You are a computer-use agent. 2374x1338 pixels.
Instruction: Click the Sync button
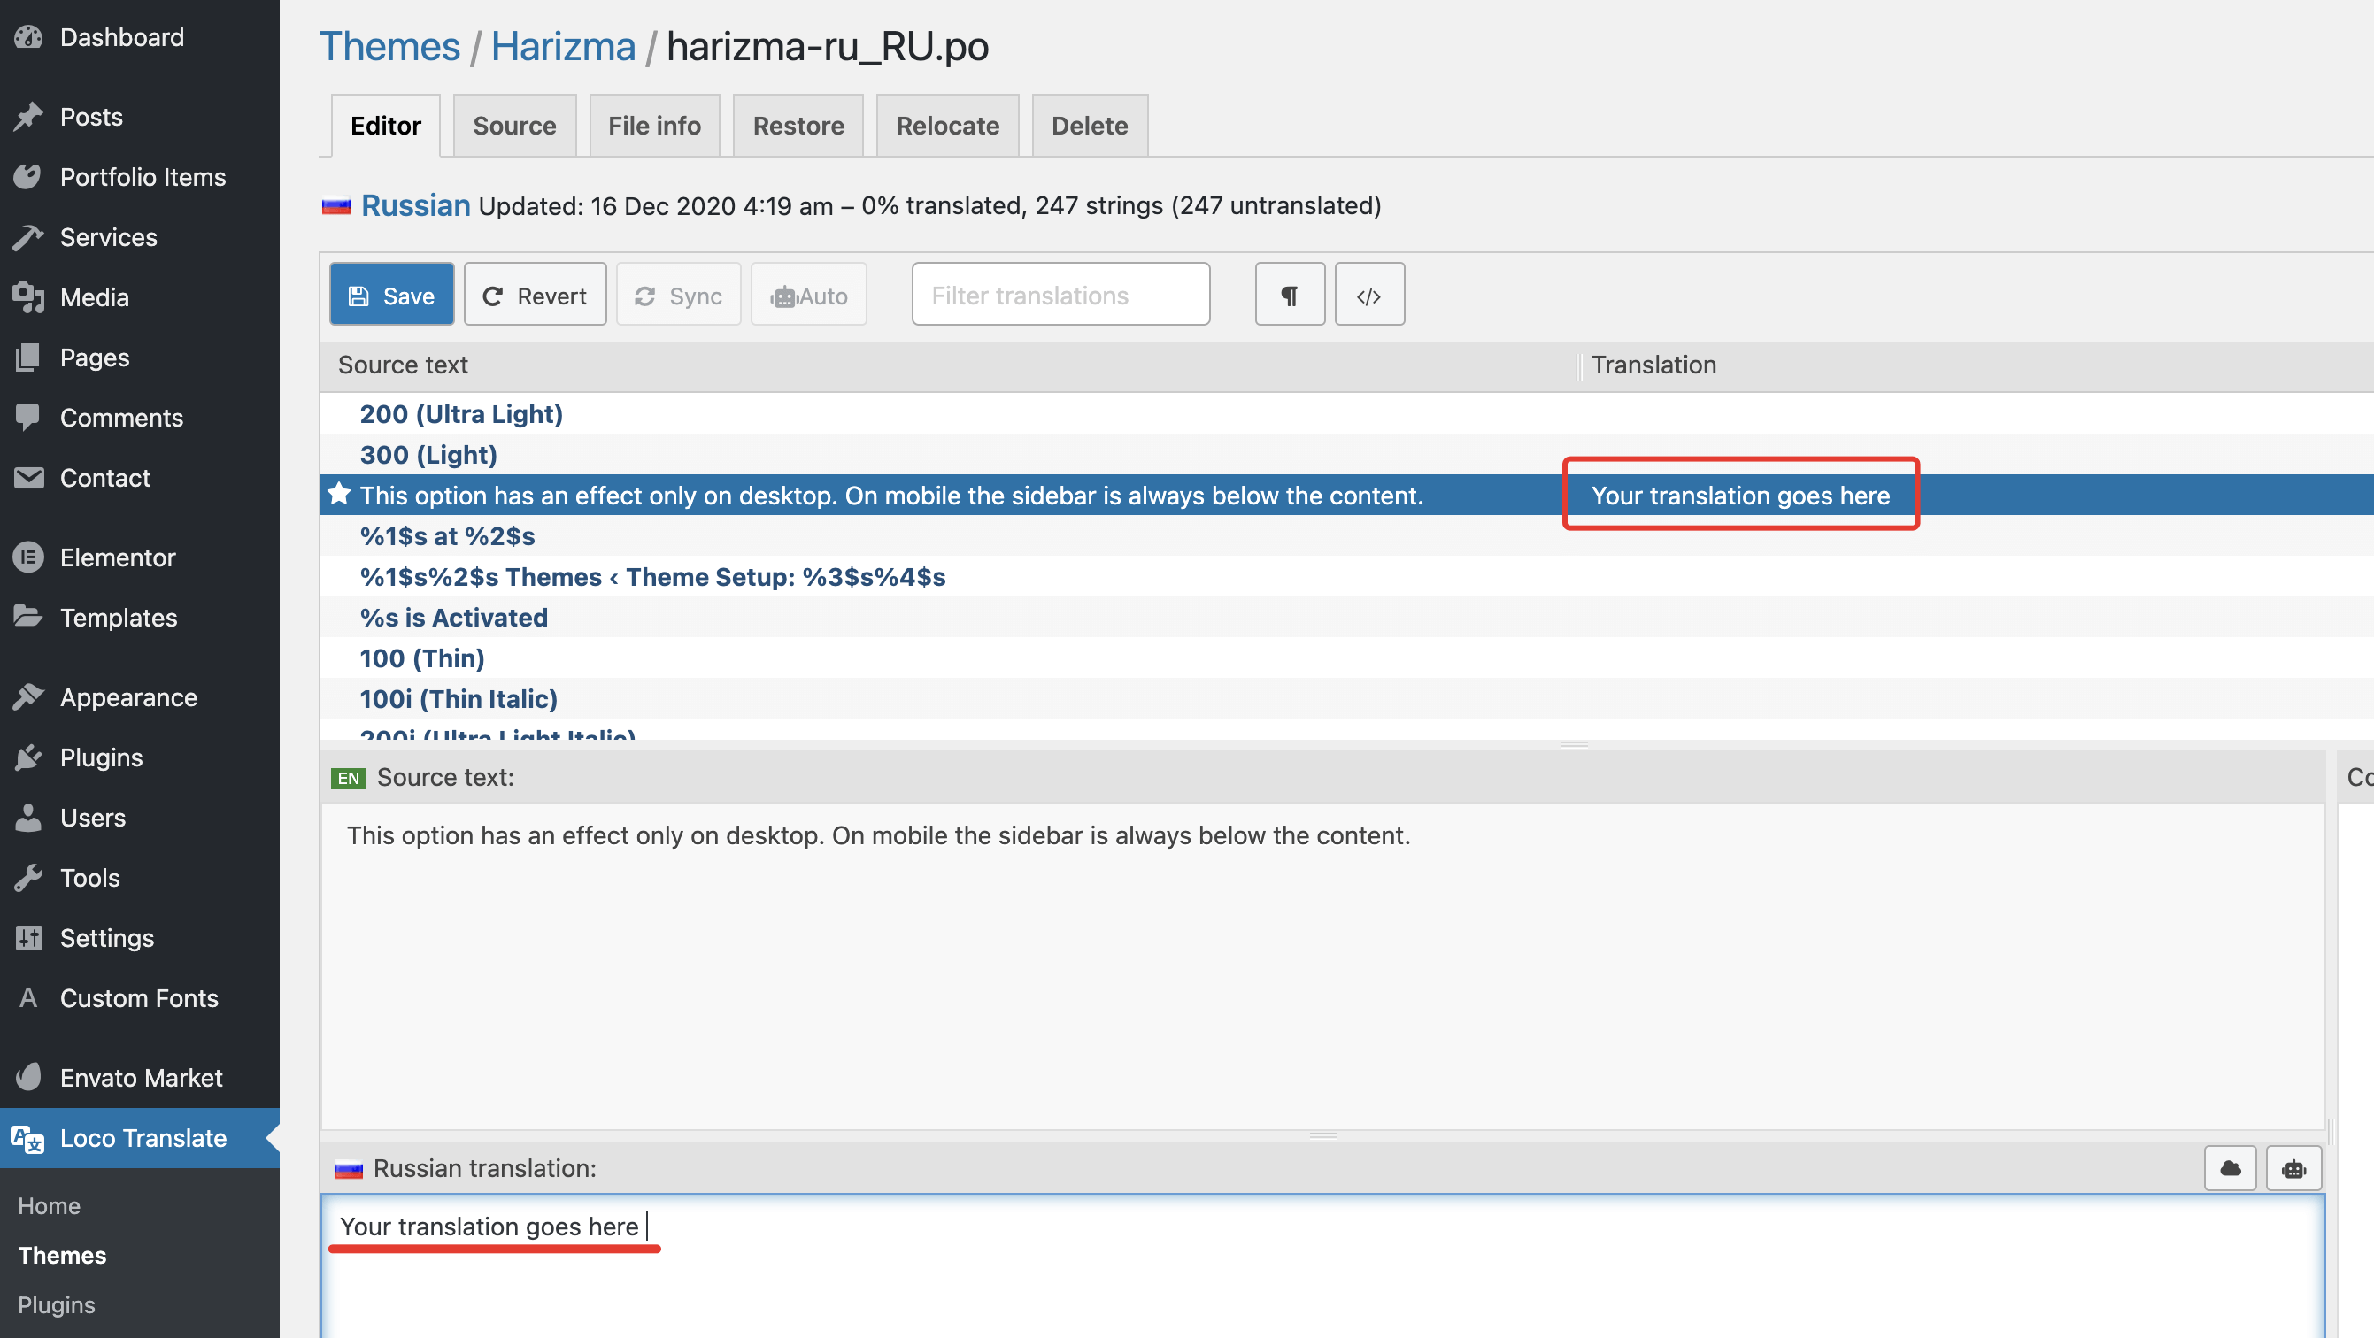pos(678,295)
